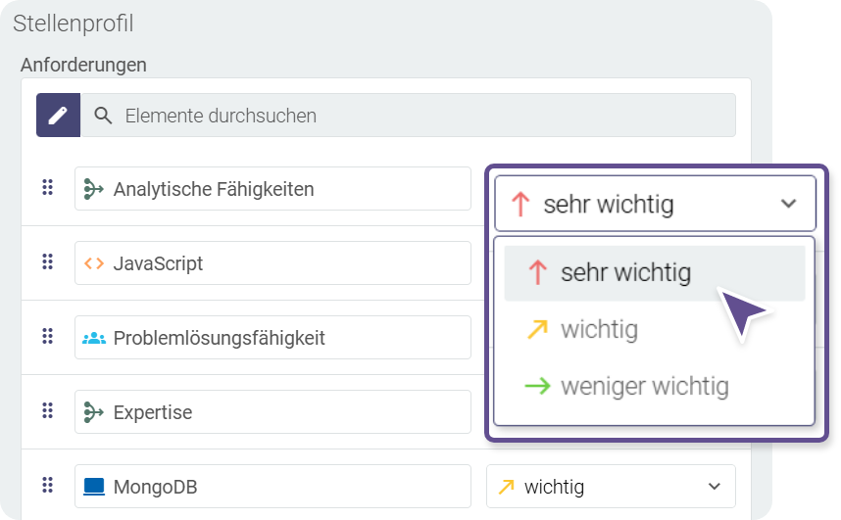Click drag handle beside Expertise
The width and height of the screenshot is (841, 520).
(47, 411)
